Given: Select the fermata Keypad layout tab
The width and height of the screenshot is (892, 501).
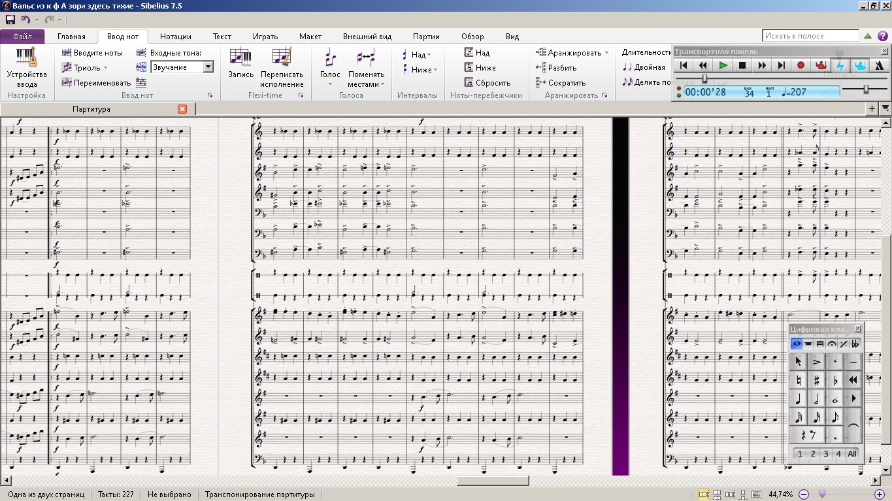Looking at the screenshot, I should (x=832, y=344).
